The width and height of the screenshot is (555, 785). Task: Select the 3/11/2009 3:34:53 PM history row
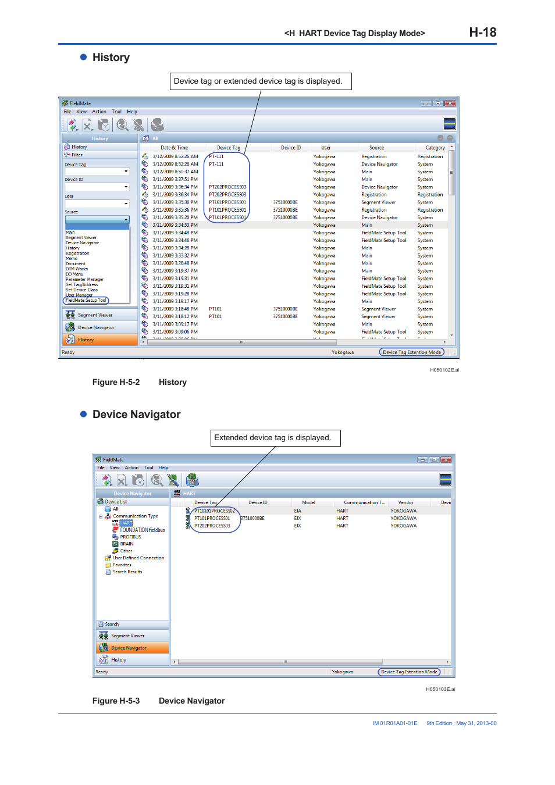(x=295, y=225)
